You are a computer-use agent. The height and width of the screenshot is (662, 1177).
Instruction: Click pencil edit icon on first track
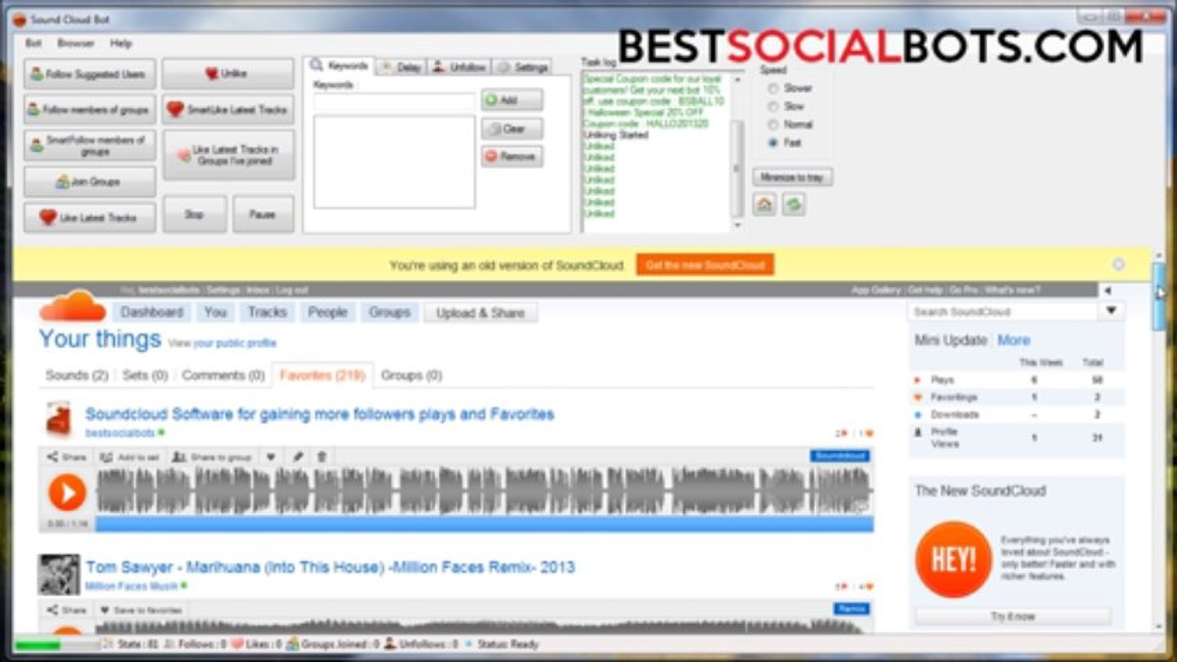click(x=298, y=457)
